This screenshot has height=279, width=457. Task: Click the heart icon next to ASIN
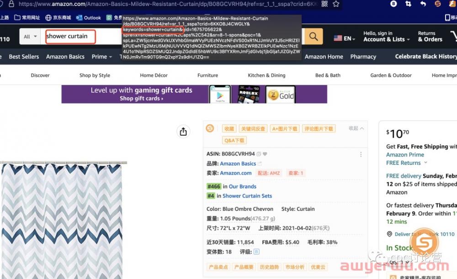click(x=265, y=154)
